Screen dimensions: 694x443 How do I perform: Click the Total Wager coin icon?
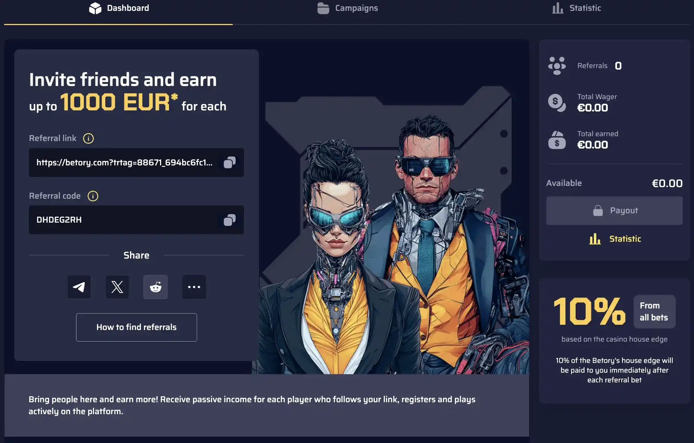(x=557, y=103)
